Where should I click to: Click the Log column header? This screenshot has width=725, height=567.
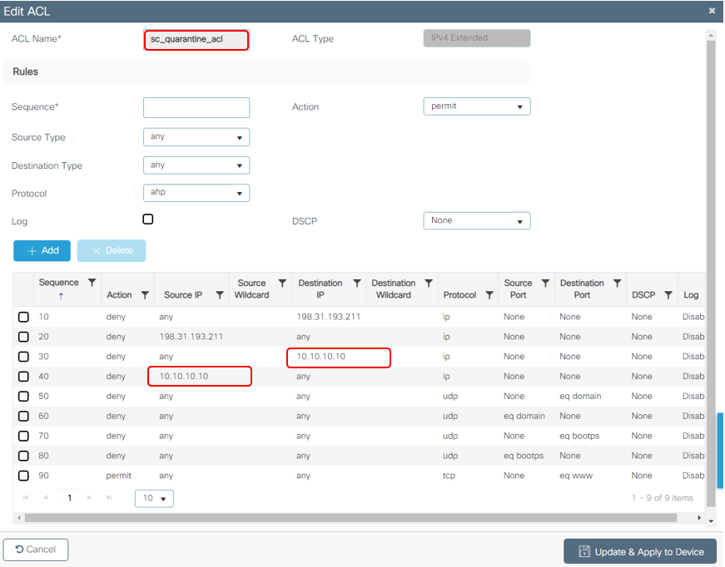[691, 295]
